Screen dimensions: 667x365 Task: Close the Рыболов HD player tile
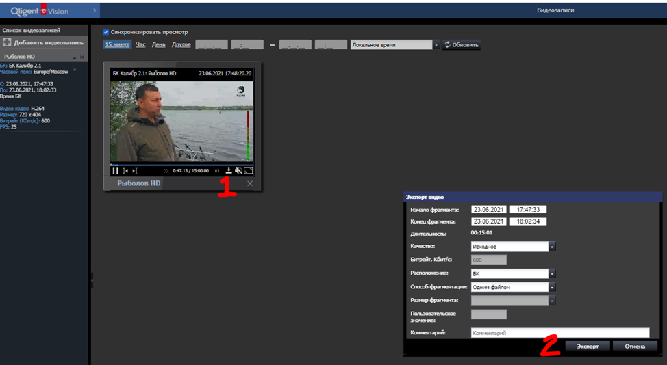pyautogui.click(x=250, y=183)
